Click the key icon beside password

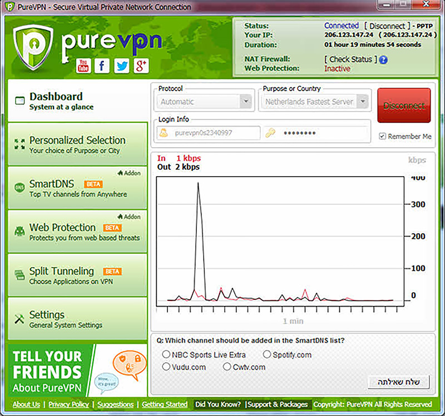pyautogui.click(x=270, y=133)
